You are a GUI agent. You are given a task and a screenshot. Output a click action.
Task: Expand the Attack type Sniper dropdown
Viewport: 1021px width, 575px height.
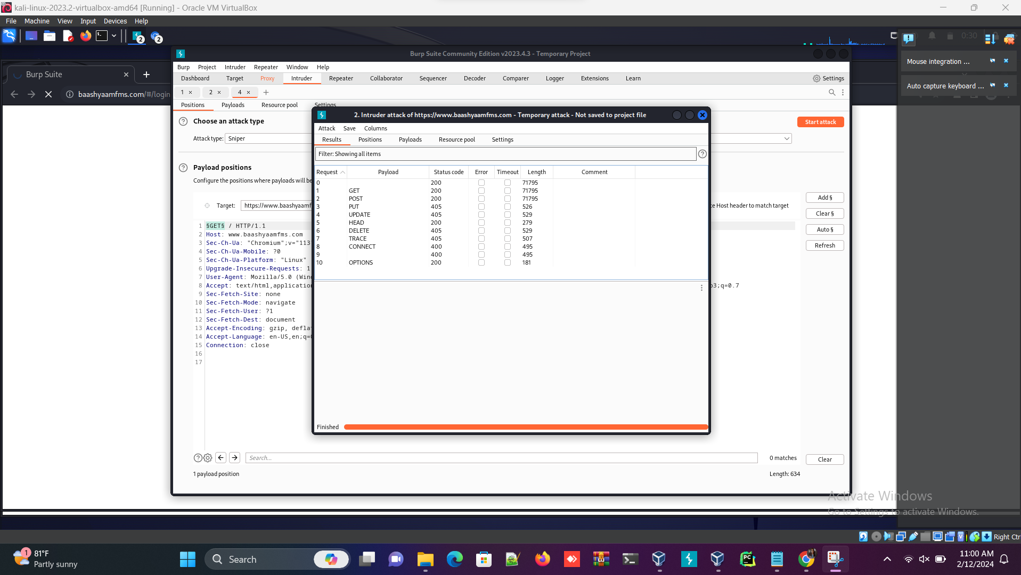(786, 138)
